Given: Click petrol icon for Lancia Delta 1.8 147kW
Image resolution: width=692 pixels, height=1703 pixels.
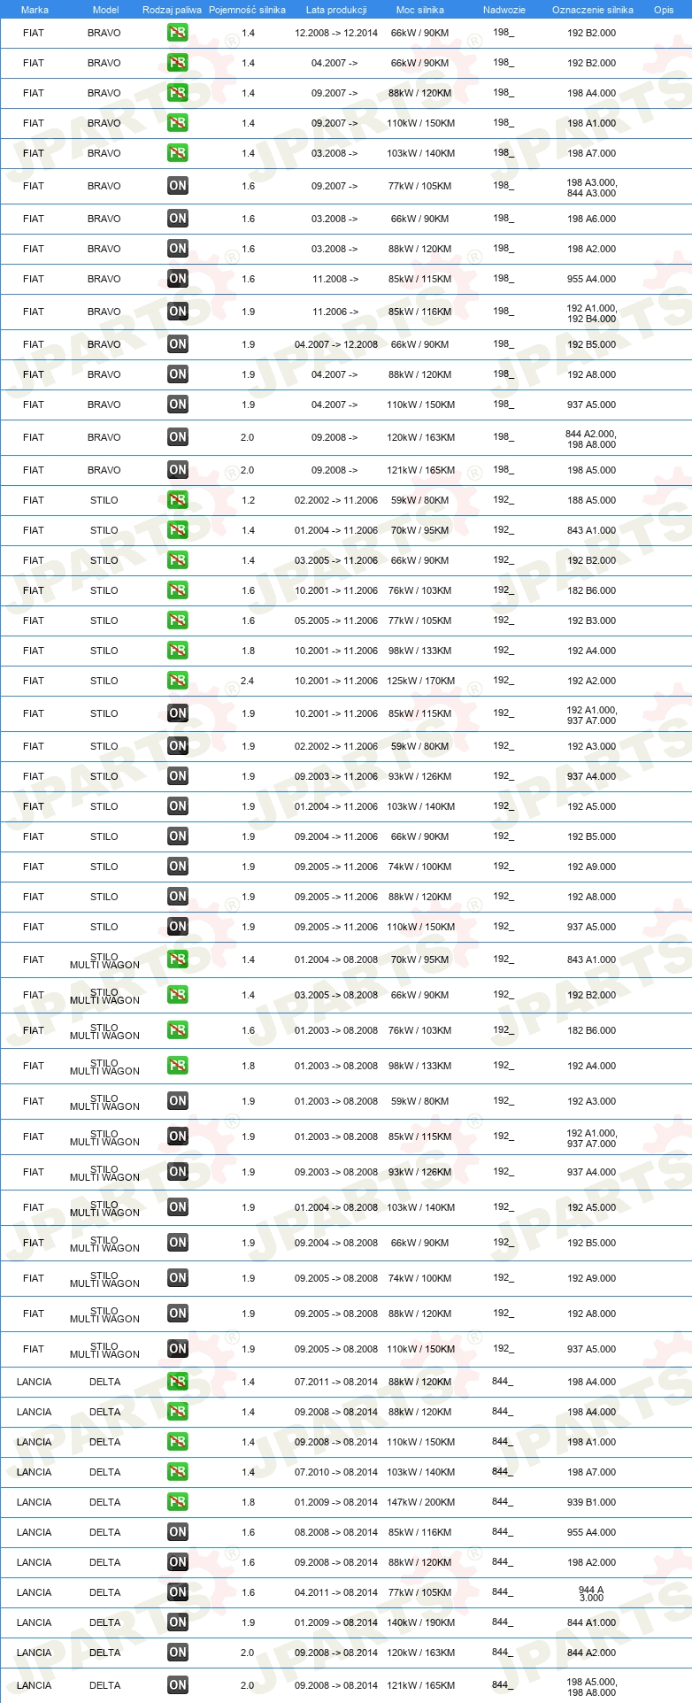Looking at the screenshot, I should 178,1502.
